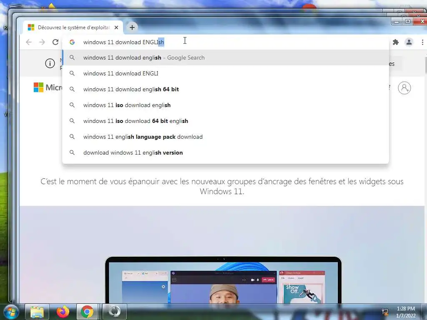The width and height of the screenshot is (427, 320).
Task: Click the laptop hero image on page
Action: point(224,280)
